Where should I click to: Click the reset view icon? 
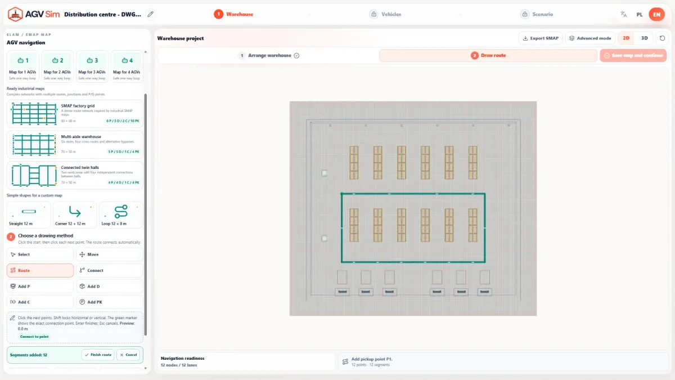pos(662,38)
